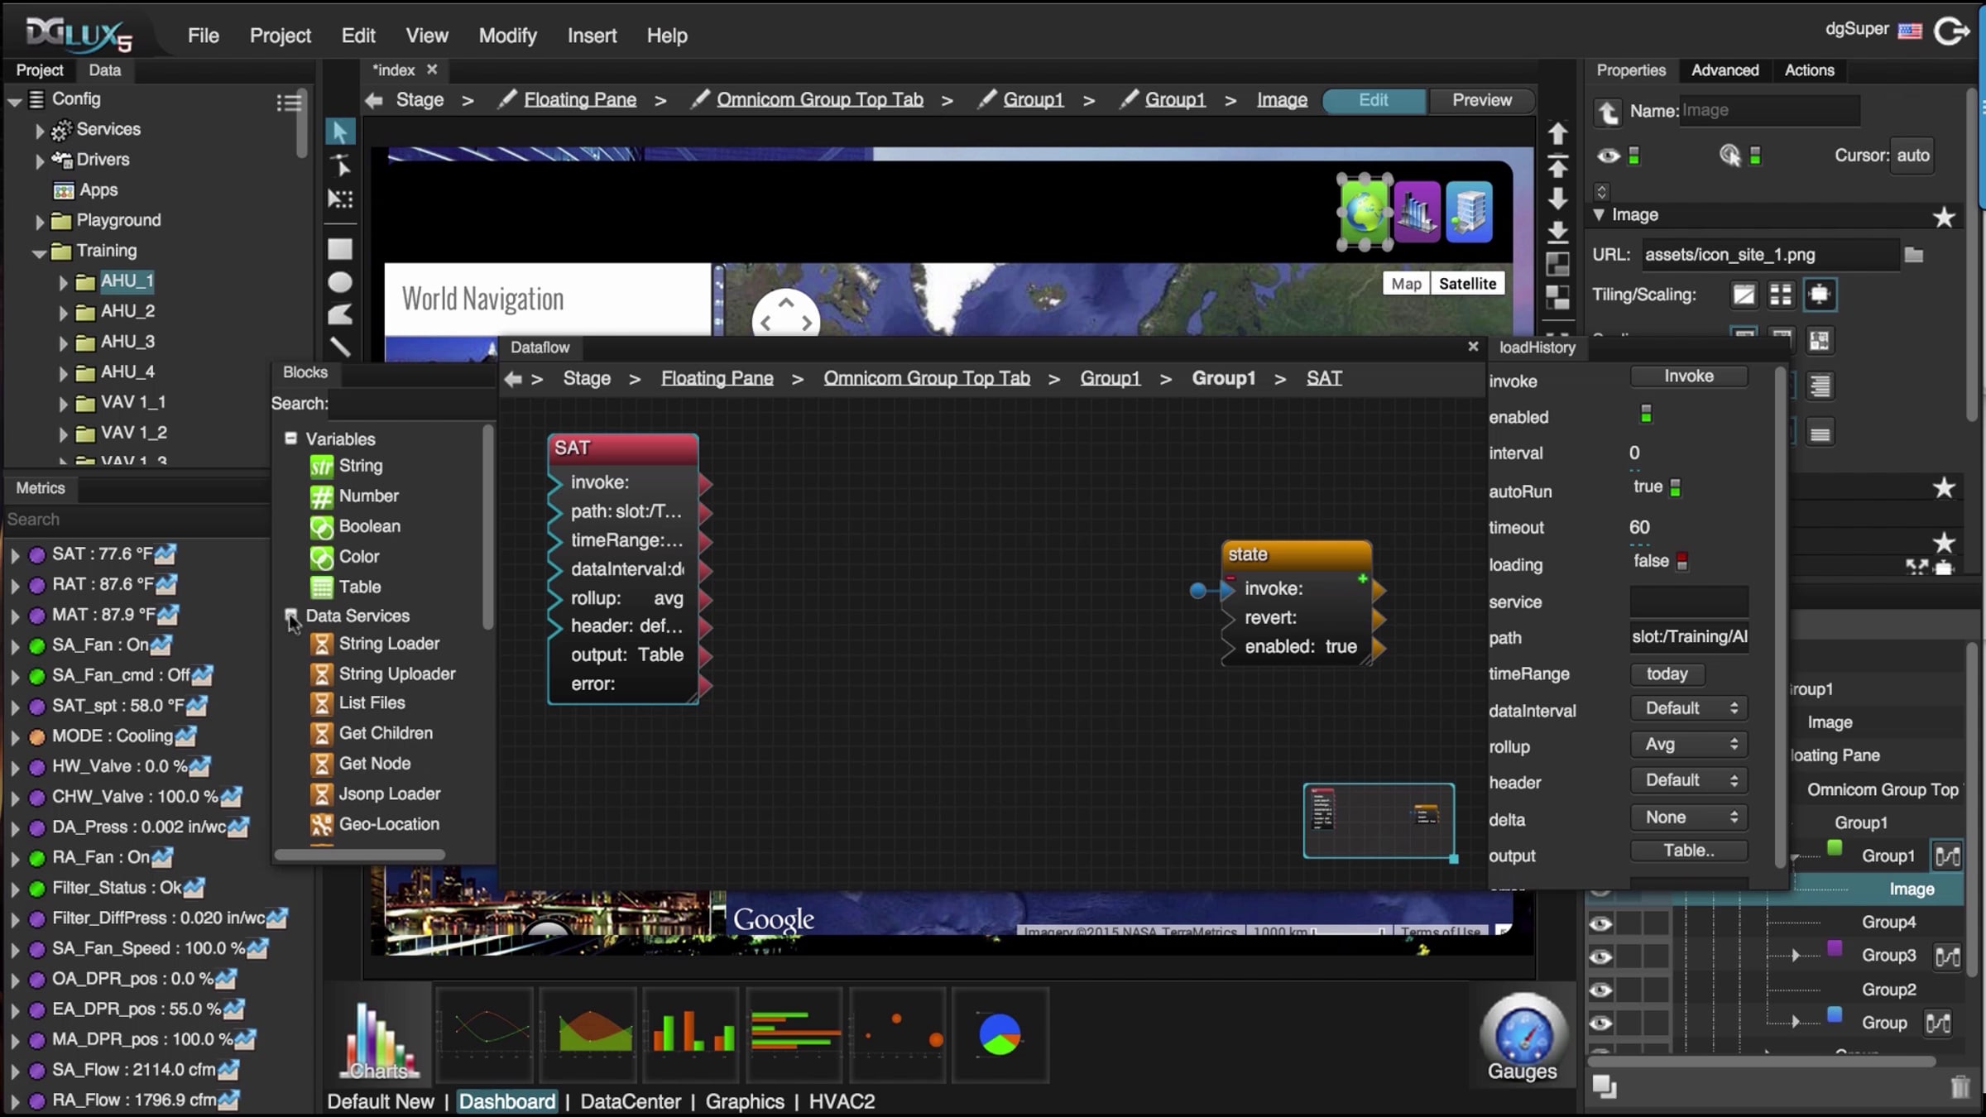Click the Metrics search field
The width and height of the screenshot is (1986, 1117).
click(x=137, y=520)
